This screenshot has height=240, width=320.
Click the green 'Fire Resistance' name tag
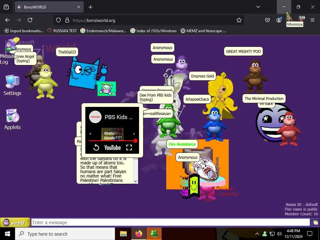[x=182, y=144]
